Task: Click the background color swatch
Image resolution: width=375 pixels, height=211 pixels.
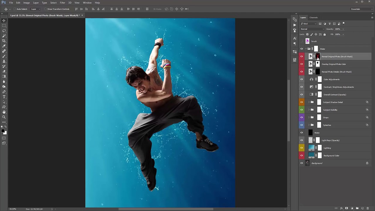Action: click(5, 133)
